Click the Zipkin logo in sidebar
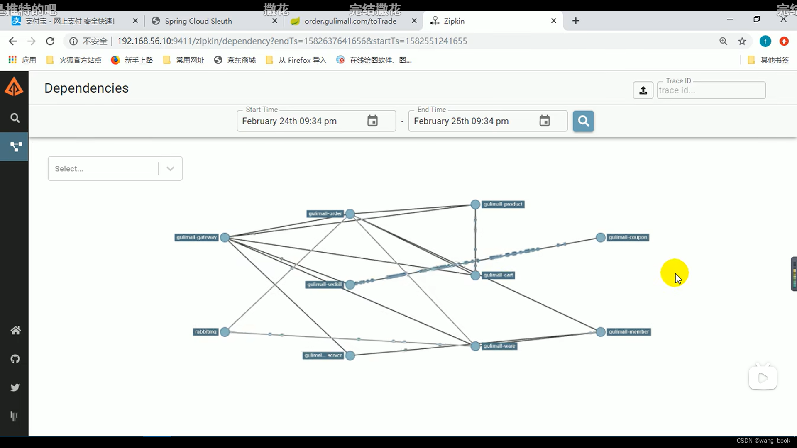 [x=14, y=87]
